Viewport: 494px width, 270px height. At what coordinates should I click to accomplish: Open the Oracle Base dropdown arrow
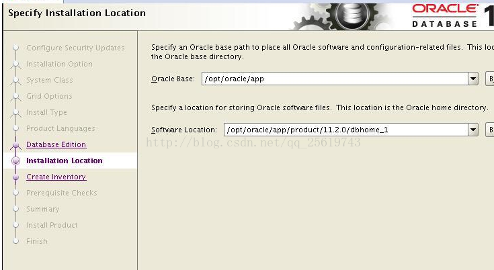pyautogui.click(x=473, y=79)
